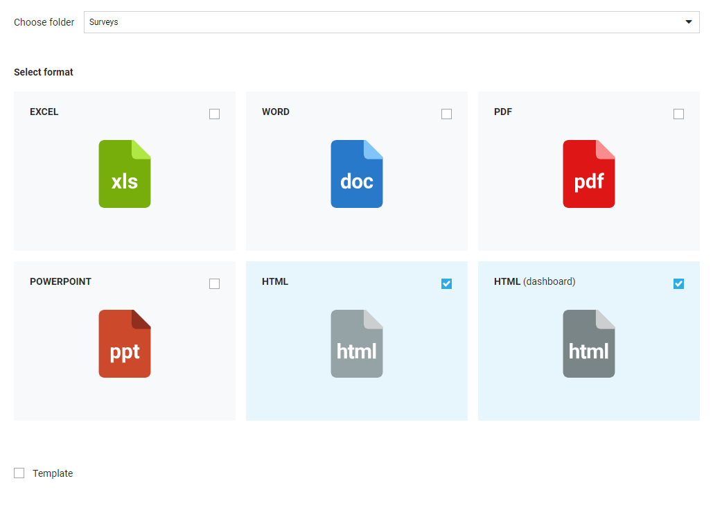713x508 pixels.
Task: Click the HTML card title
Action: tap(275, 281)
